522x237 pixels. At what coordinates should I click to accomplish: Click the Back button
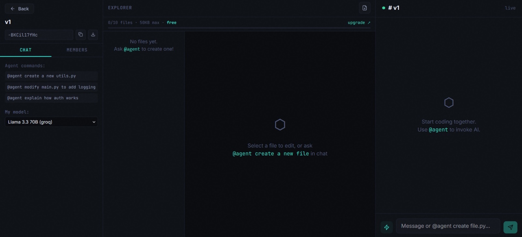pos(19,9)
